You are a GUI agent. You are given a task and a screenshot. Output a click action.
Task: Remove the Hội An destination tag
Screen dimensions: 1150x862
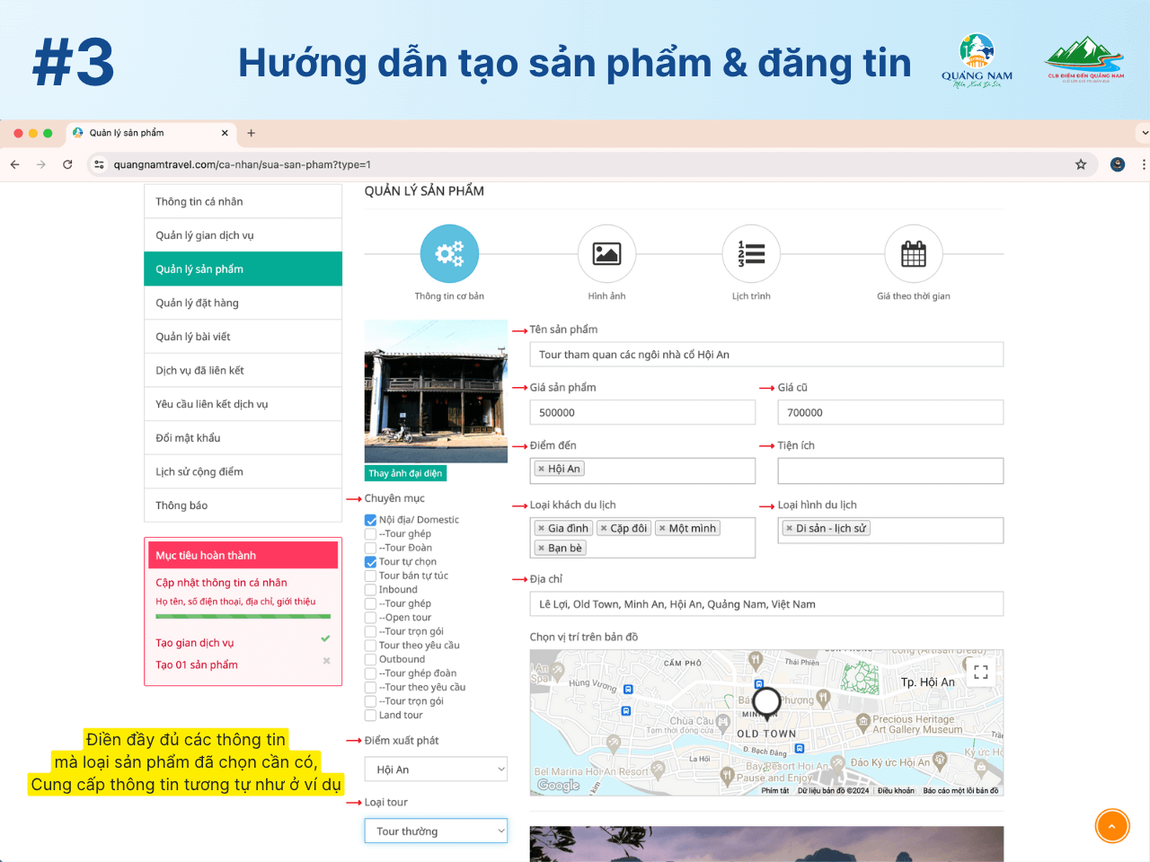point(541,469)
